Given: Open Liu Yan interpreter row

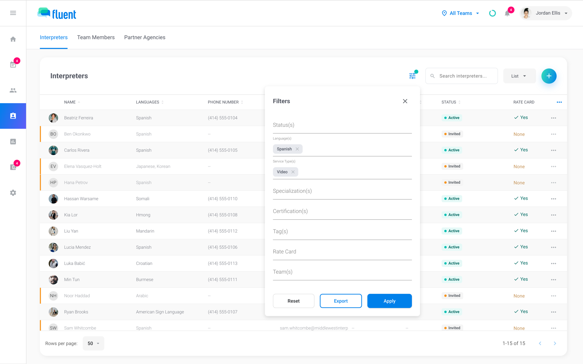Looking at the screenshot, I should (x=152, y=231).
